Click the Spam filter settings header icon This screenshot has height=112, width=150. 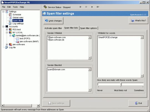click(x=44, y=14)
